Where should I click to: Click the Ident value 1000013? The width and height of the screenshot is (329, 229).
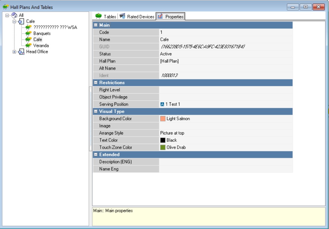[x=169, y=75]
